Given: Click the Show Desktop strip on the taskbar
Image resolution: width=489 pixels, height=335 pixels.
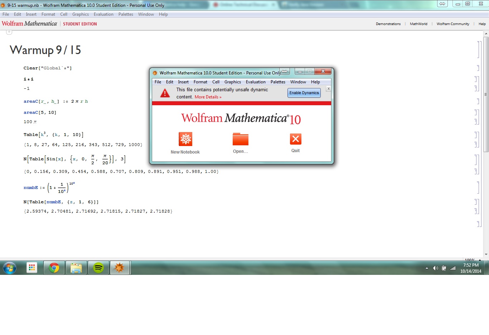Looking at the screenshot, I should point(486,268).
